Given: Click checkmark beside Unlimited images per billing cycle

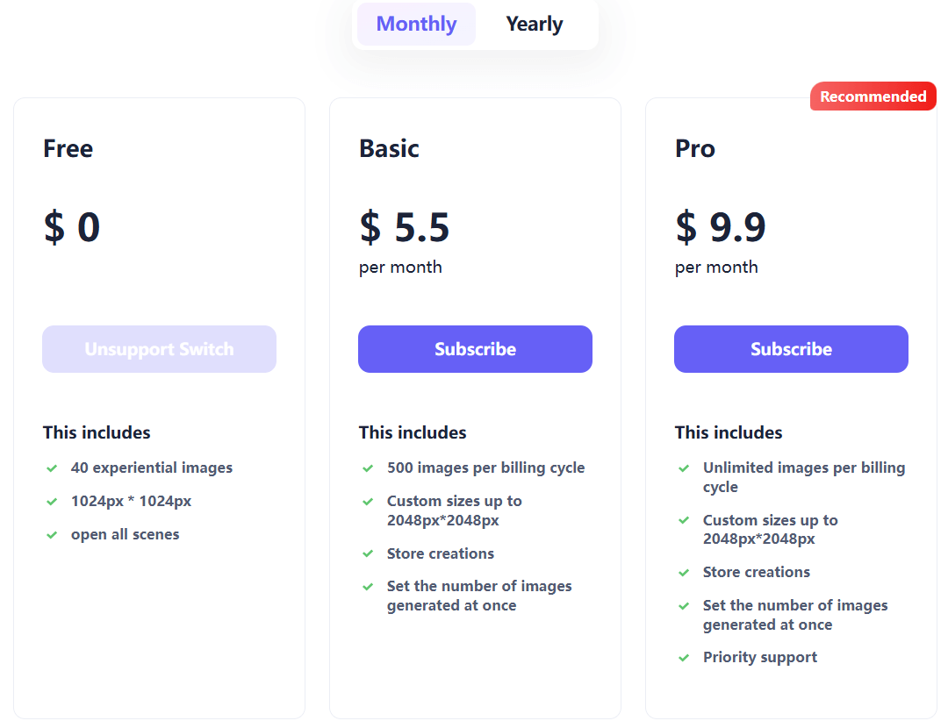Looking at the screenshot, I should [x=684, y=468].
